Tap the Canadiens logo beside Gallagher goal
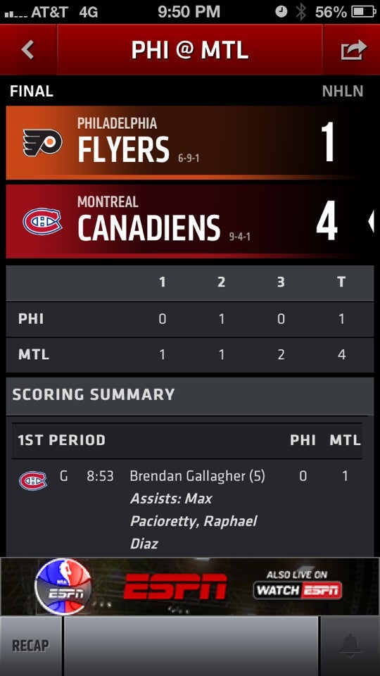This screenshot has height=676, width=380. pyautogui.click(x=33, y=480)
